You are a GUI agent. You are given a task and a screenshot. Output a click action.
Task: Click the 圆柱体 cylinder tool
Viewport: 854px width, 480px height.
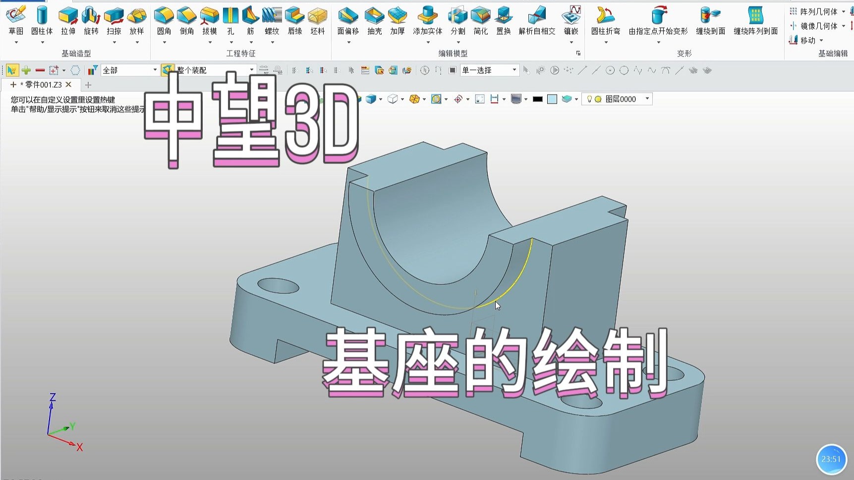click(x=42, y=21)
